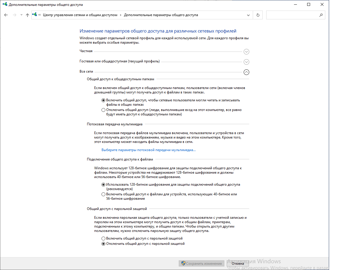Minimize the sharing settings window
Image resolution: width=337 pixels, height=270 pixels.
click(295, 4)
